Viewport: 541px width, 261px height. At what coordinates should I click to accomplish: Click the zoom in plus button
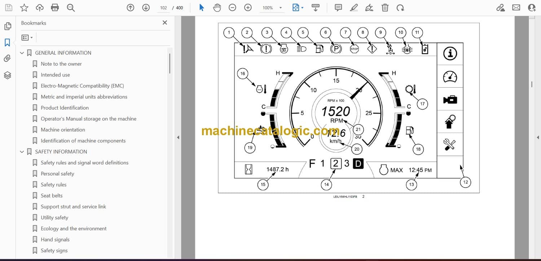click(x=248, y=8)
